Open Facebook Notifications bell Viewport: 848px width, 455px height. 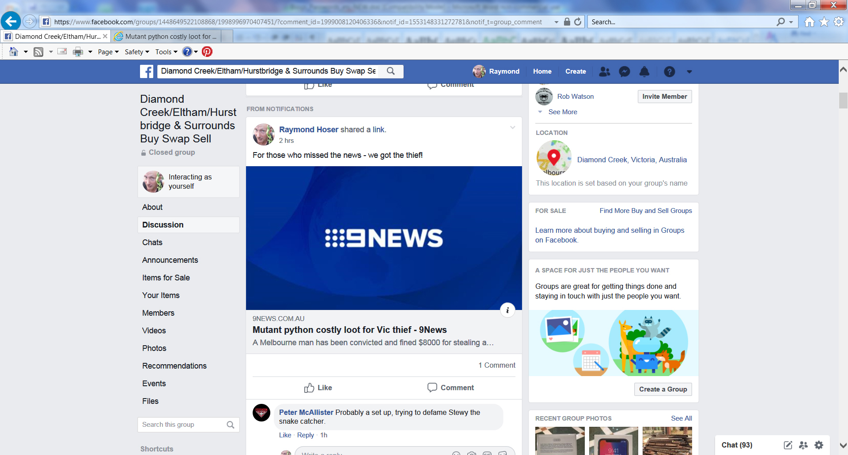click(644, 71)
